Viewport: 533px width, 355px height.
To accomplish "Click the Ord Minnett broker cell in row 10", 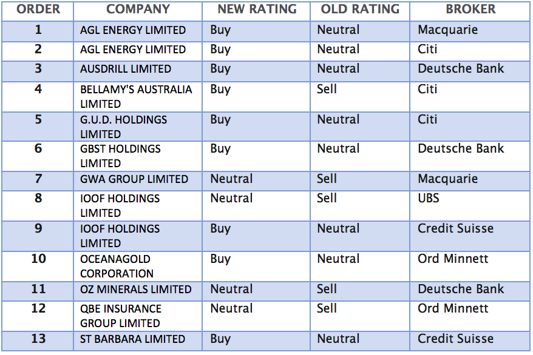I will point(453,259).
